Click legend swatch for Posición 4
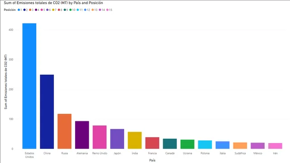The width and height of the screenshot is (290, 163). (x=36, y=10)
